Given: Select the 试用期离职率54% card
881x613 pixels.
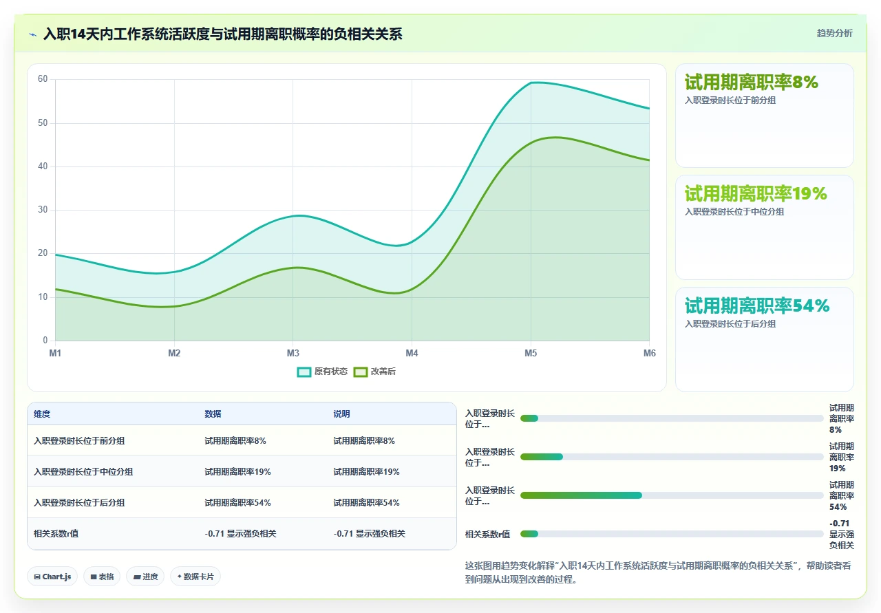Looking at the screenshot, I should coord(764,339).
